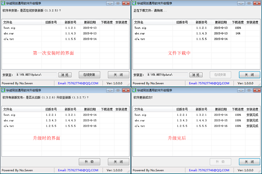
Task: Click Email link in 软件有新版发布 window status bar
Action: 78,170
